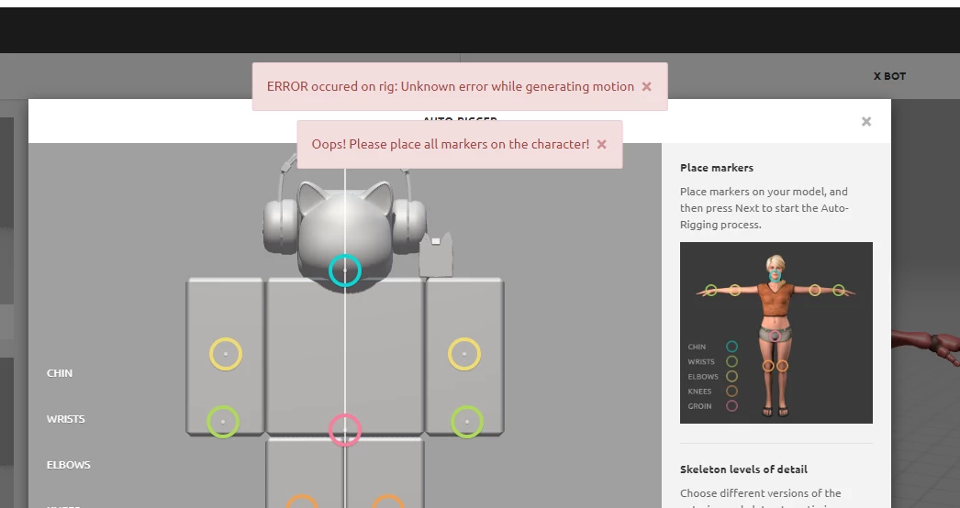The width and height of the screenshot is (960, 508).
Task: Click the CHIN label in marker list
Action: (60, 373)
